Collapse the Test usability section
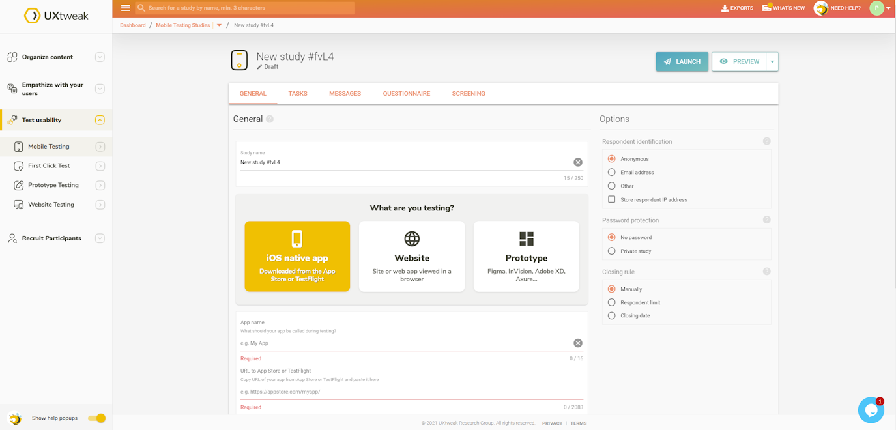 tap(100, 120)
